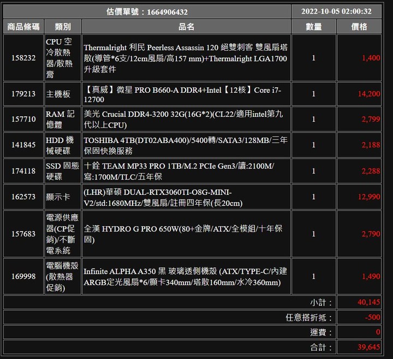Click quantity 1 in the 顯示卡 row
393x359 pixels.
(313, 196)
